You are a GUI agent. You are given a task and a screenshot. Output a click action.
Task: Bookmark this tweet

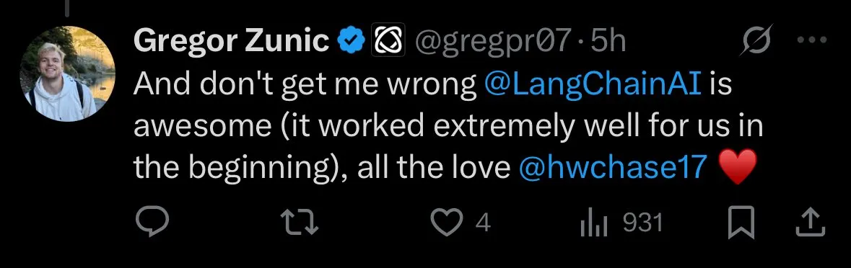coord(741,223)
